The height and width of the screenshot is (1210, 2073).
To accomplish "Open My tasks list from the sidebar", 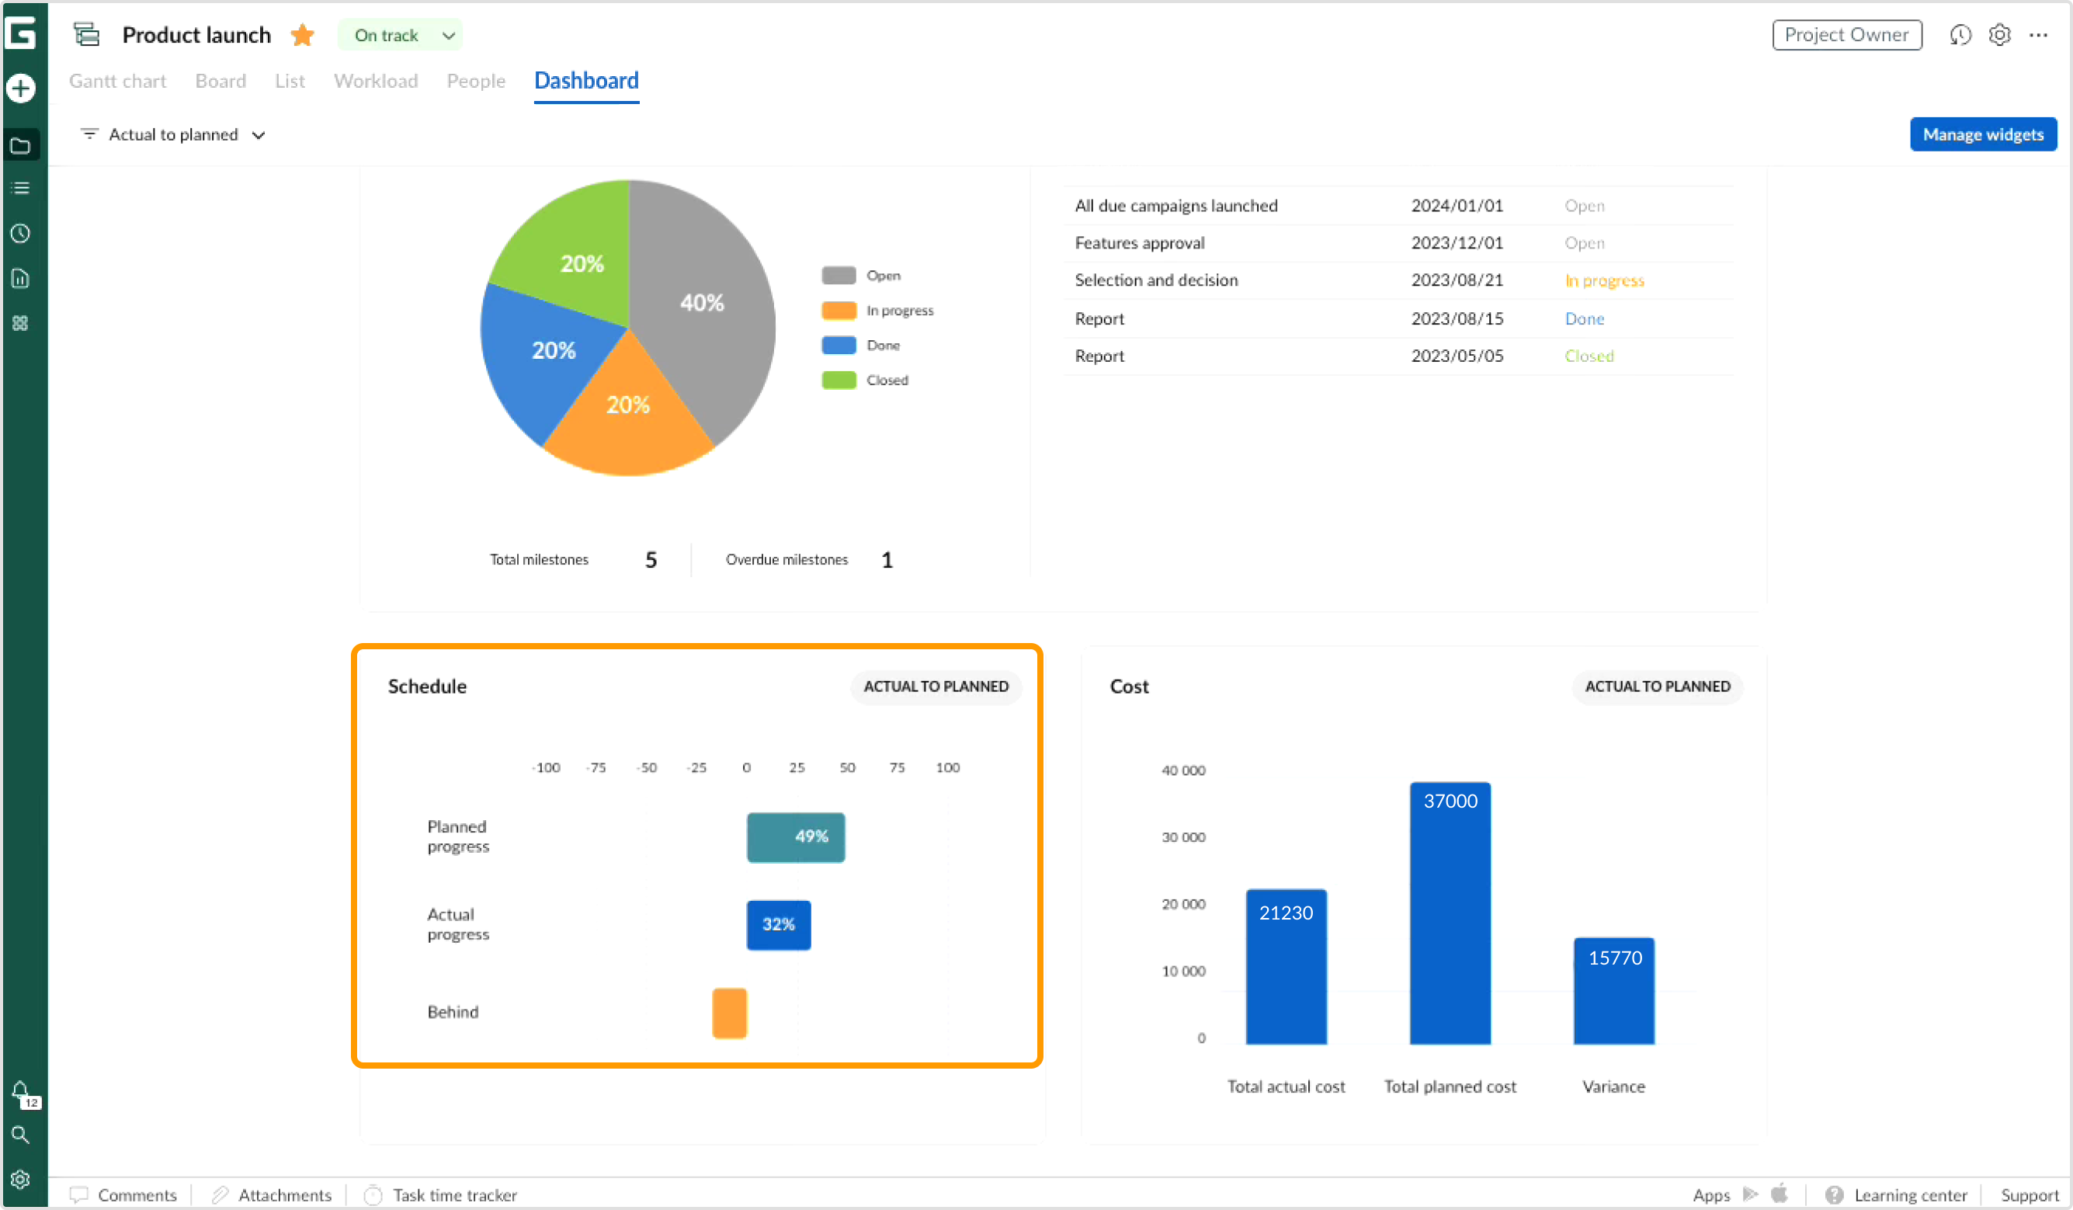I will click(x=20, y=188).
